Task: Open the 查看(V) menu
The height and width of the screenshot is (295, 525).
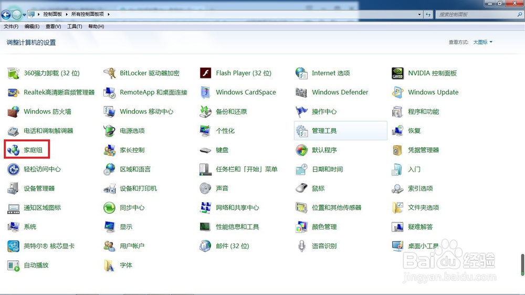Action: tap(53, 26)
